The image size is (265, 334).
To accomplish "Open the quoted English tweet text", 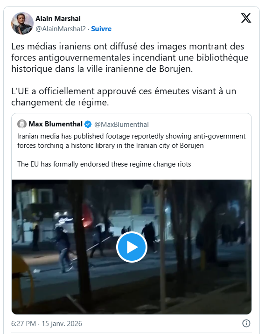I will [131, 150].
